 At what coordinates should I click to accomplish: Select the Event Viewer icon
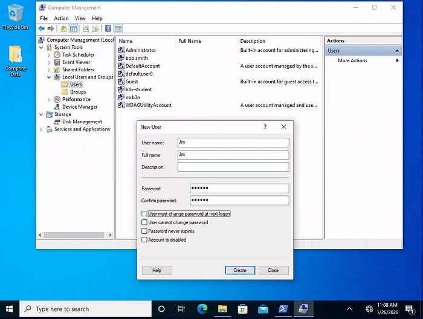point(57,62)
